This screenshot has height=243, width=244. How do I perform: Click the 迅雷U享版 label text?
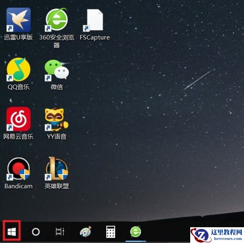tap(18, 37)
